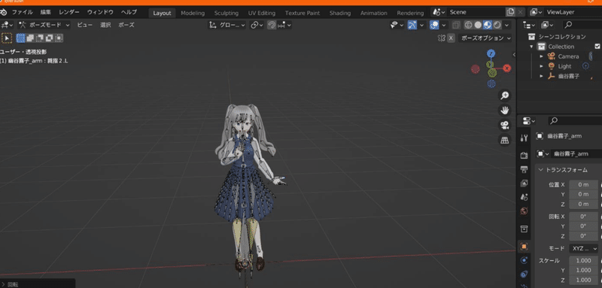Open the viewport object visibility dropdown
Viewport: 602px width, 288px height.
397,25
